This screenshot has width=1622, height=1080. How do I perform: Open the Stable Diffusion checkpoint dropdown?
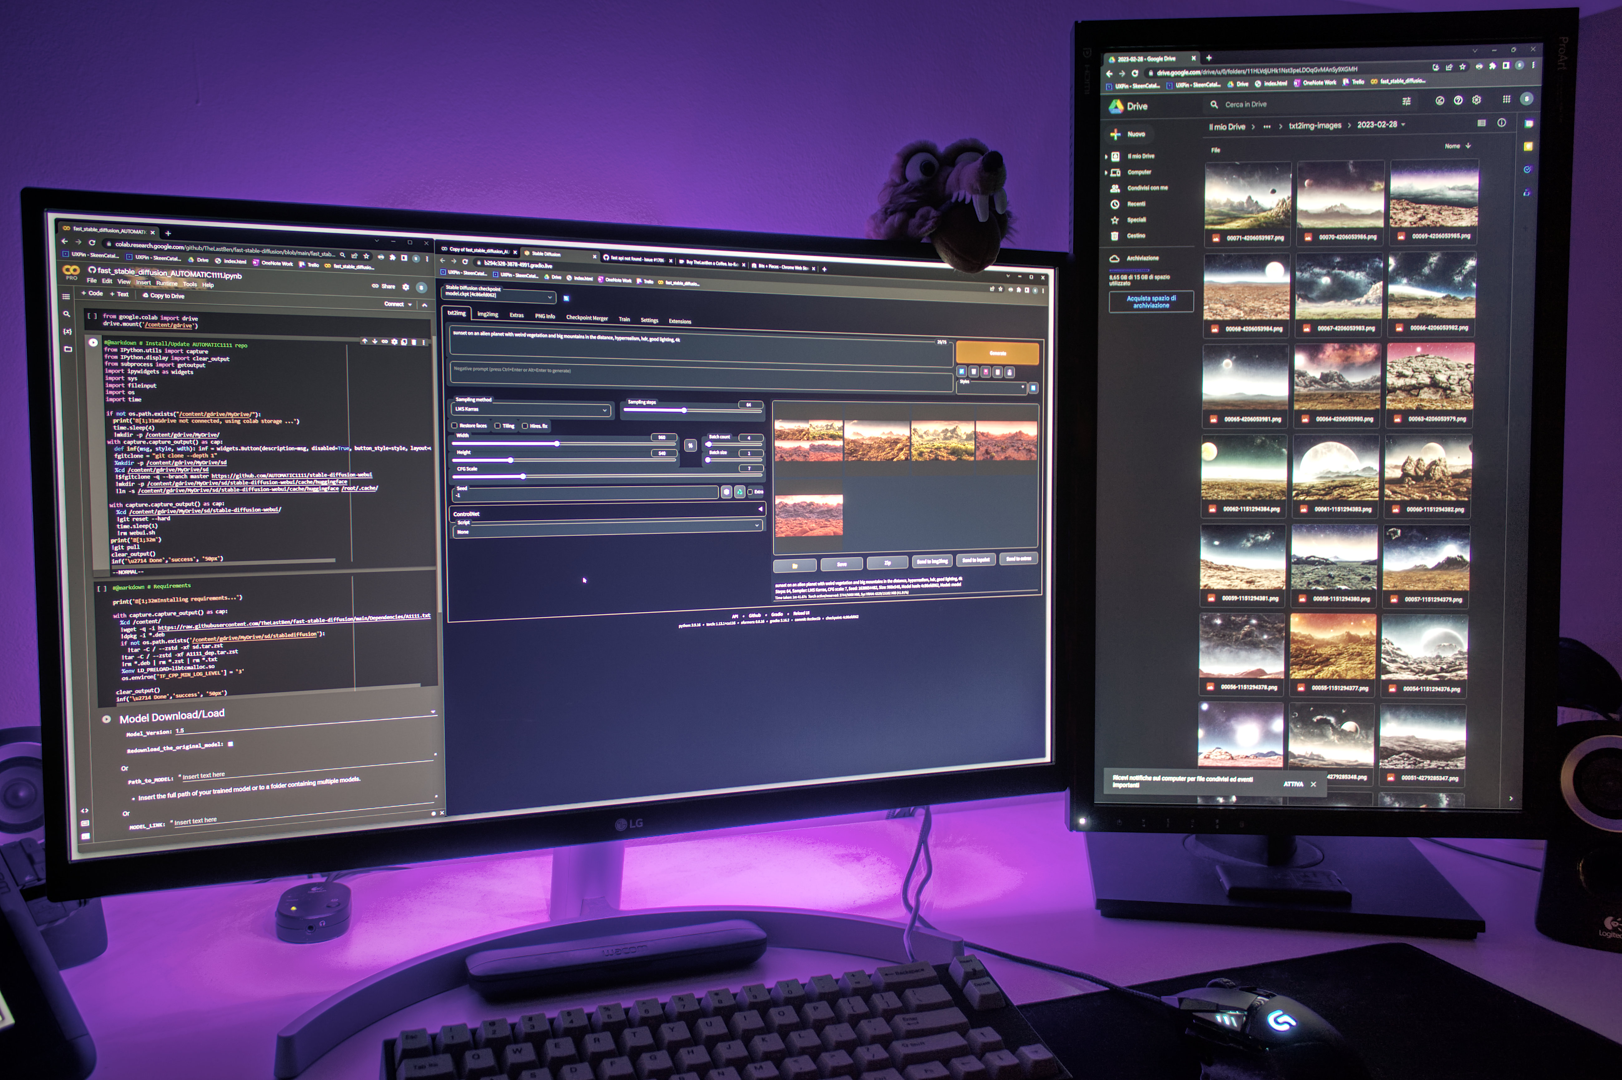[499, 295]
